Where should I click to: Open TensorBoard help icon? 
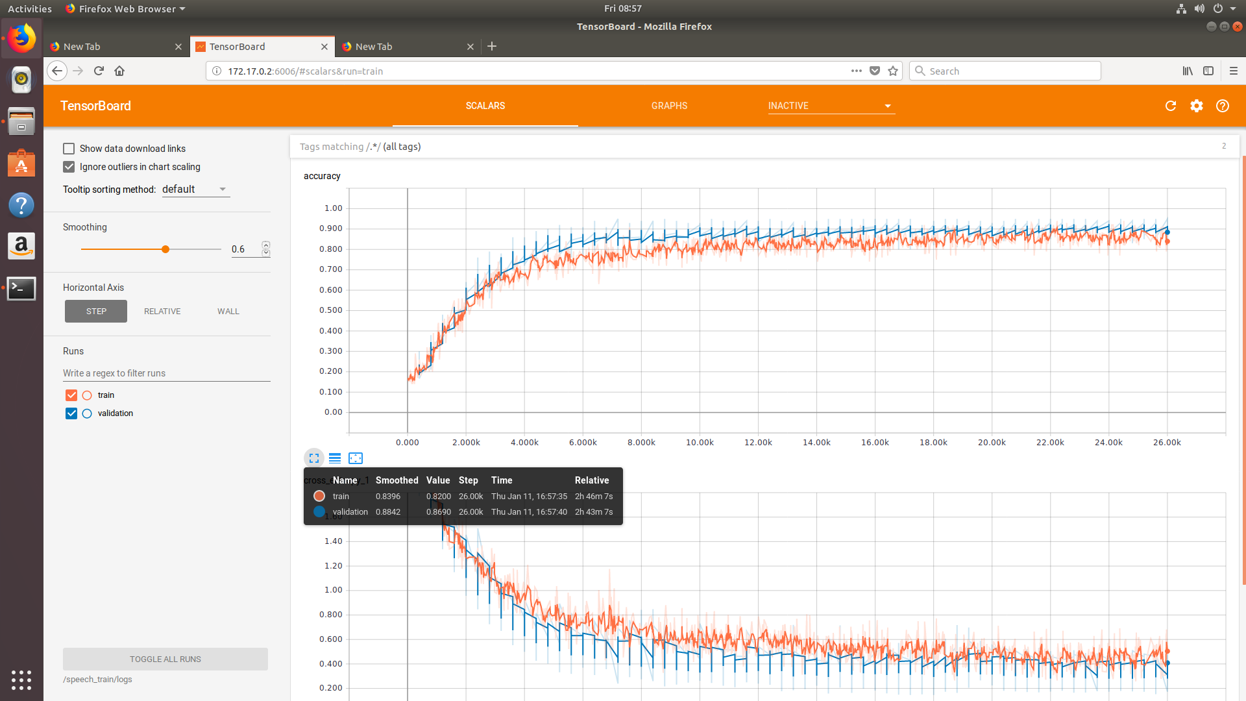1223,106
